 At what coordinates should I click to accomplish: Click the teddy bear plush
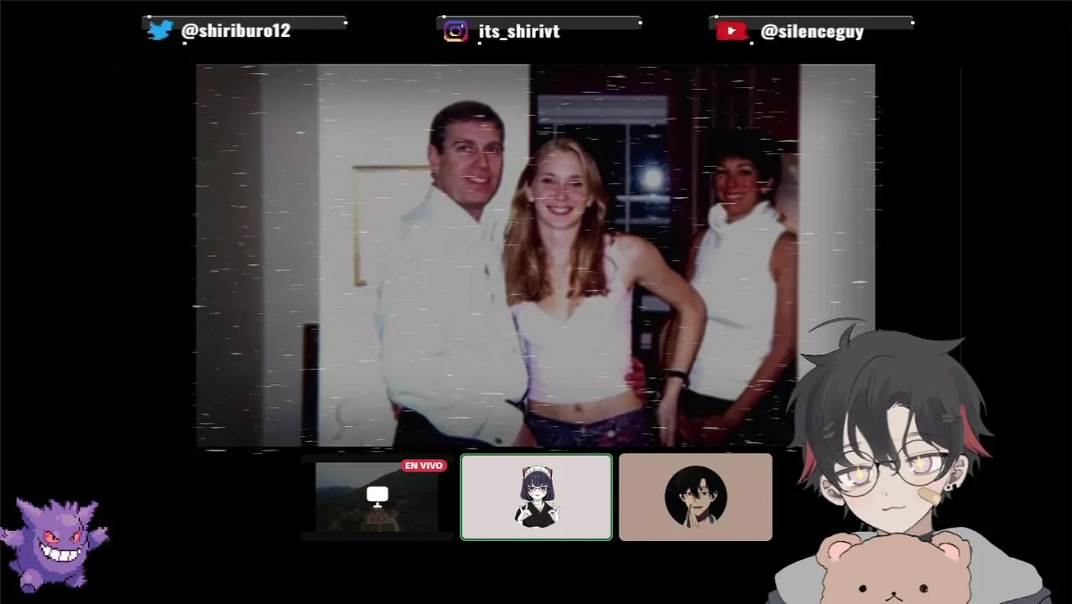(x=894, y=569)
